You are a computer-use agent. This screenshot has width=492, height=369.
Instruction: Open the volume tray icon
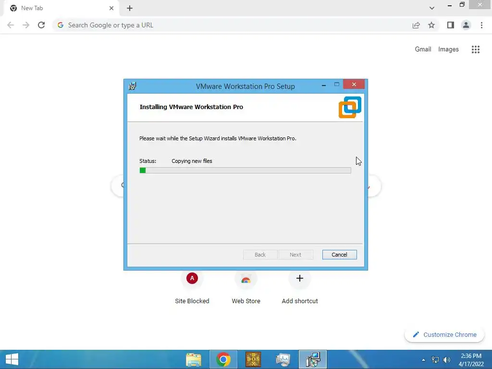tap(447, 360)
